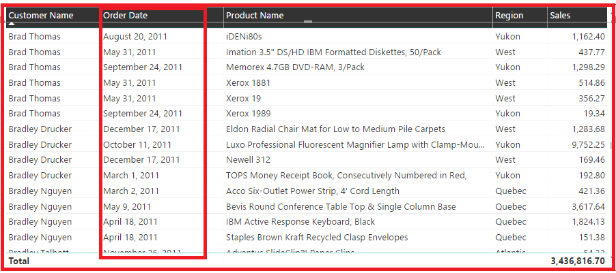The width and height of the screenshot is (616, 273).
Task: Click the Sales column header
Action: [x=560, y=15]
